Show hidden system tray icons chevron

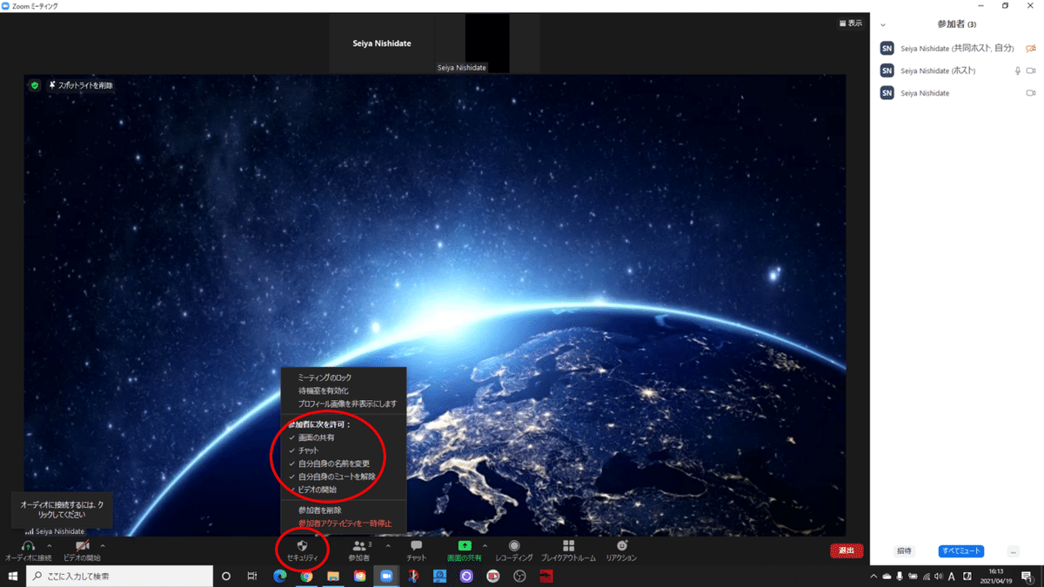(873, 576)
